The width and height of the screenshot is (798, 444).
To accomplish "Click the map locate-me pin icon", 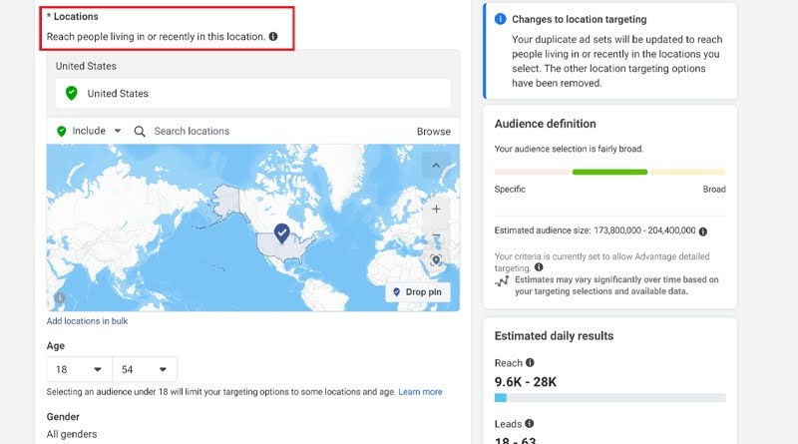I will point(436,260).
